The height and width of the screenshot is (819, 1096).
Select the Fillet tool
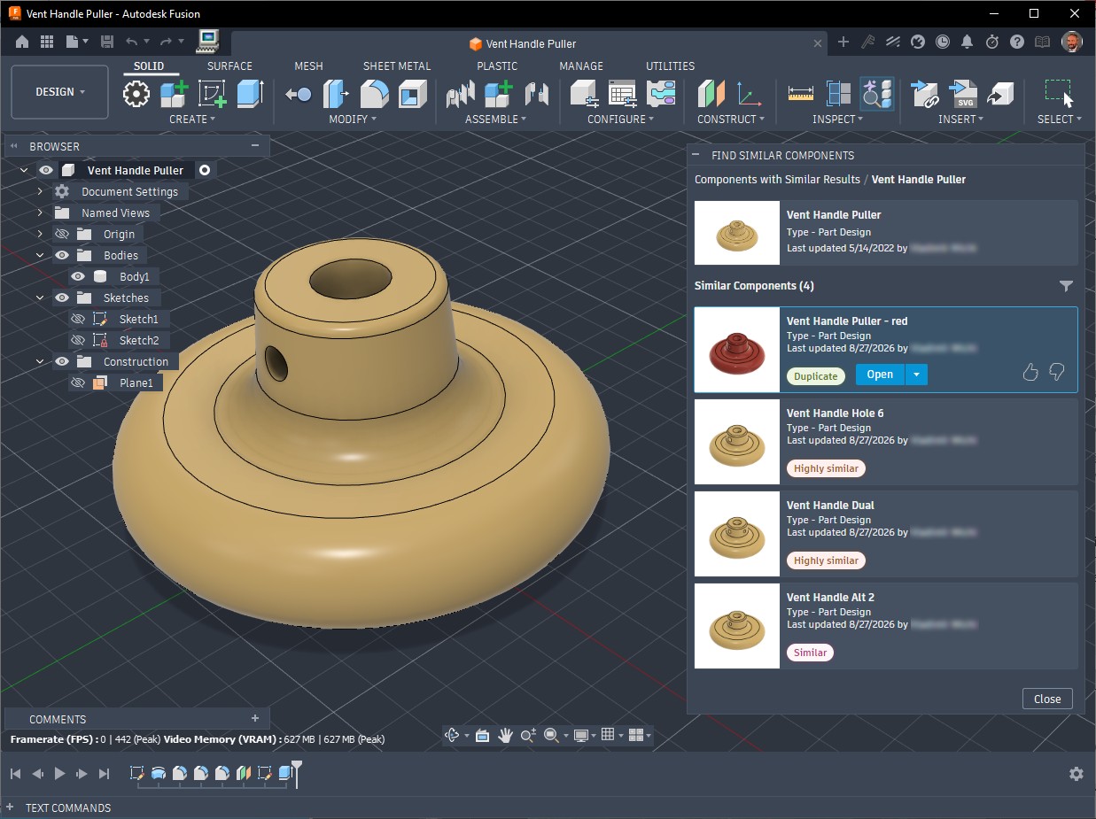point(374,93)
